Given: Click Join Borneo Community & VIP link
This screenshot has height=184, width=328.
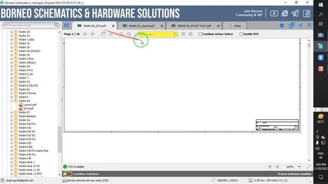Looking at the screenshot, I should pos(249,13).
